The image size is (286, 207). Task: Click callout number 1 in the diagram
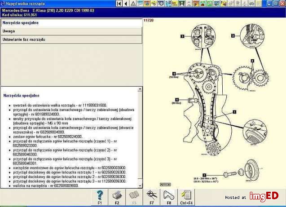point(234,112)
